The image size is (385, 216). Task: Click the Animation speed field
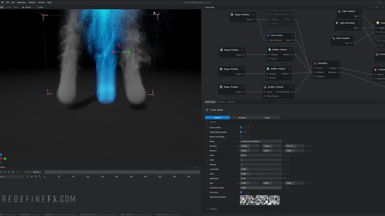(260, 188)
